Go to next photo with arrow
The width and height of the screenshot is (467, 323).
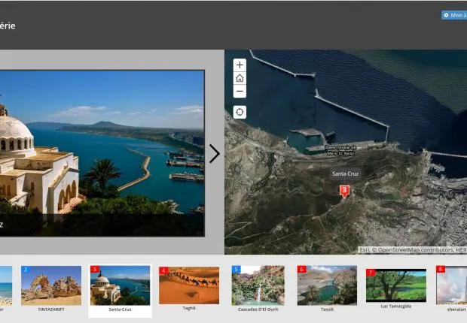pyautogui.click(x=215, y=154)
